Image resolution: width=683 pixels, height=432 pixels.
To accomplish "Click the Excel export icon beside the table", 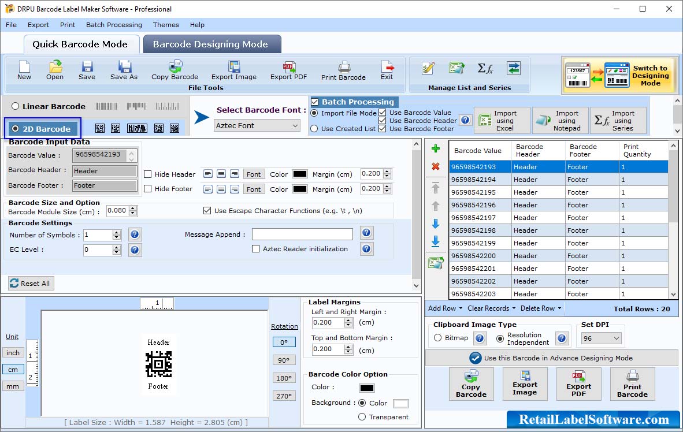I will coord(436,263).
